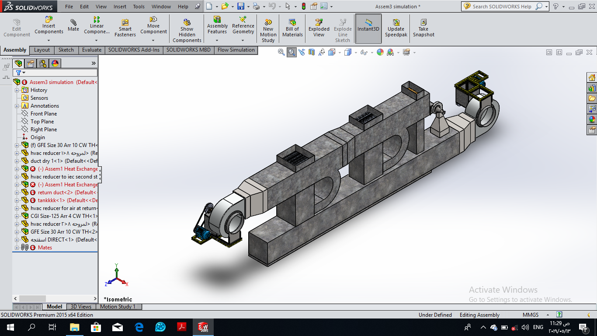Open the Edit Appearance color icon
597x336 pixels.
tap(380, 52)
